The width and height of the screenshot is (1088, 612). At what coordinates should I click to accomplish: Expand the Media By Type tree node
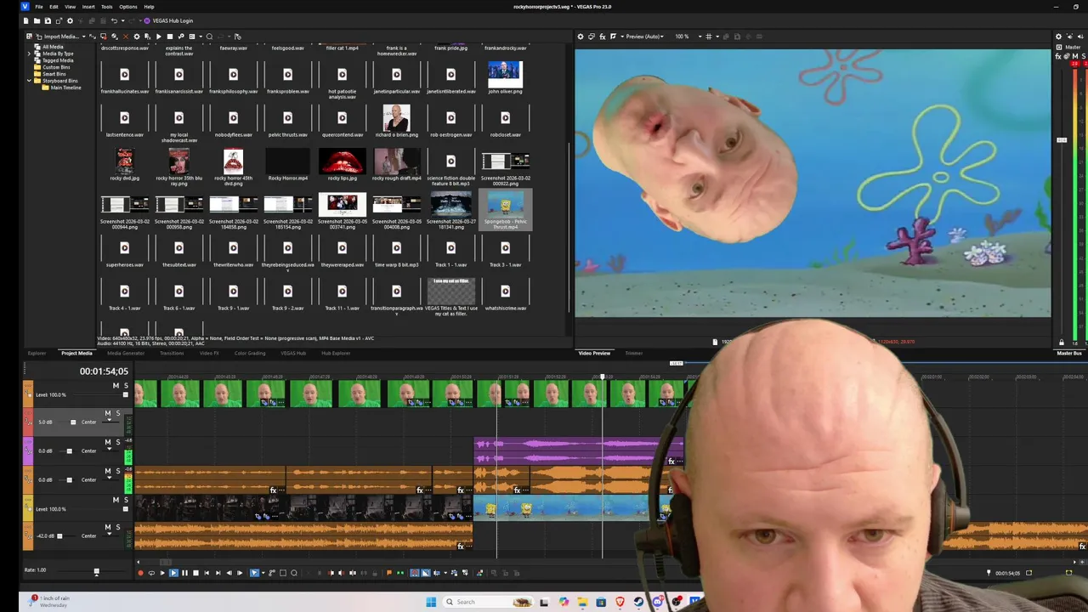(30, 54)
